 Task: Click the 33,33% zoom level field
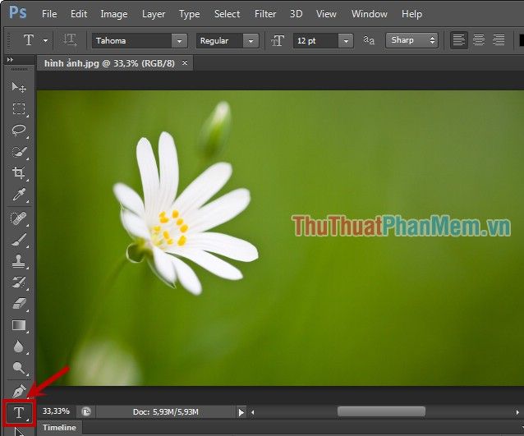coord(56,411)
